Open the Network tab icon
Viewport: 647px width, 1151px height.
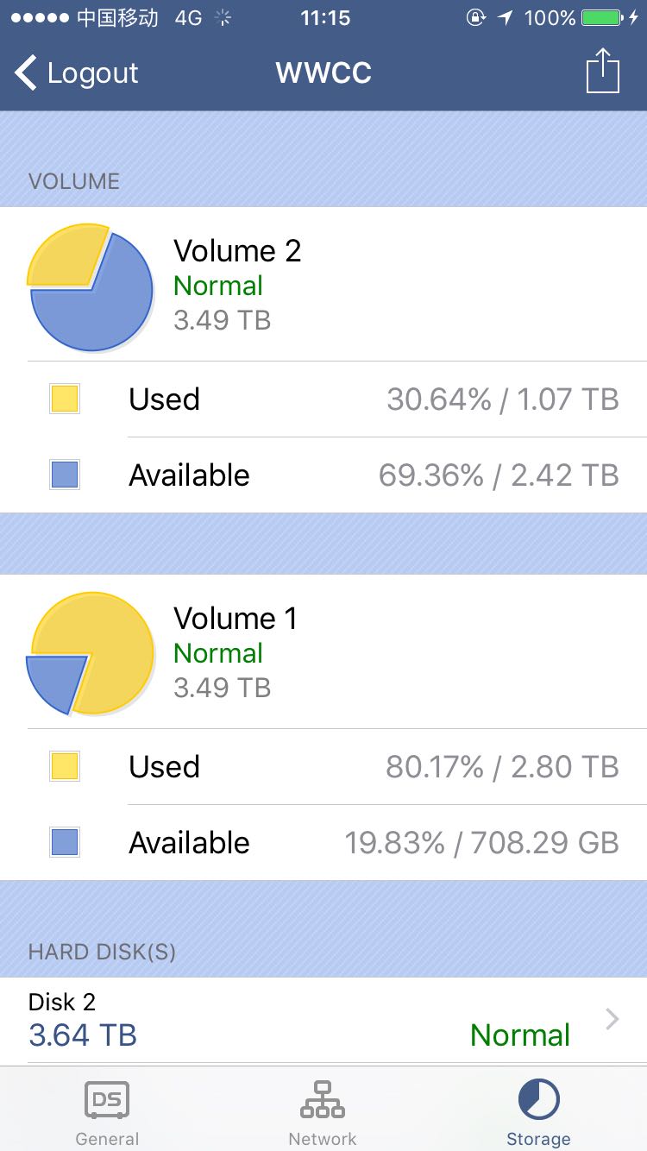(x=323, y=1101)
